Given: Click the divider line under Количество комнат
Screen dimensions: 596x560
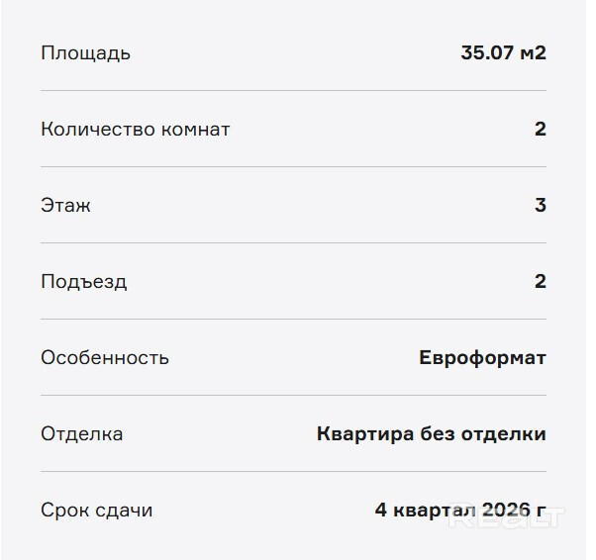Looking at the screenshot, I should pyautogui.click(x=293, y=167).
